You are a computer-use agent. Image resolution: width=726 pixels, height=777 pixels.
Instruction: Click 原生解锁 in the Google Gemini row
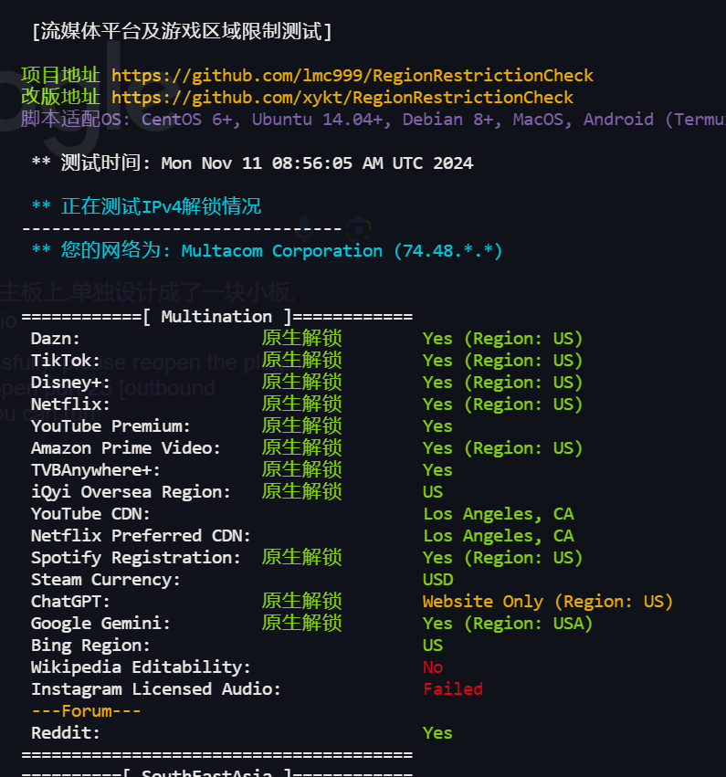tap(301, 623)
